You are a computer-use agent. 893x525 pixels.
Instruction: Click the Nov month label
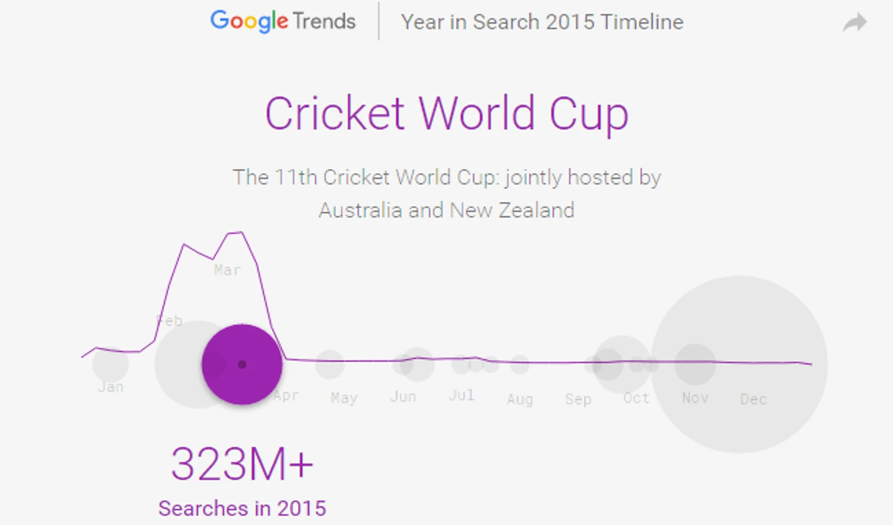(x=695, y=398)
